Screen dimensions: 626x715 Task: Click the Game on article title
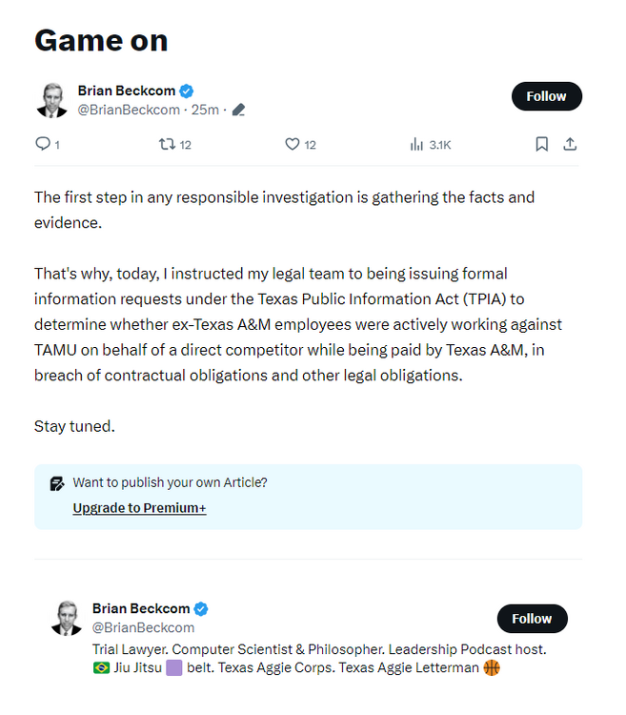[x=101, y=40]
